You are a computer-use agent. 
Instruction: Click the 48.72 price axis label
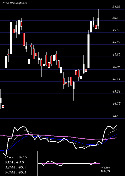pos(116,42)
